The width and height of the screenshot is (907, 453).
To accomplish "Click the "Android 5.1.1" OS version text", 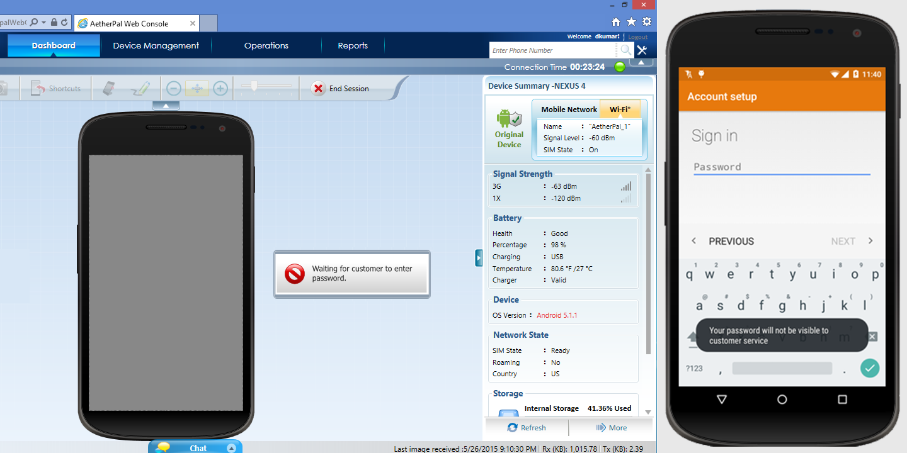I will tap(557, 315).
